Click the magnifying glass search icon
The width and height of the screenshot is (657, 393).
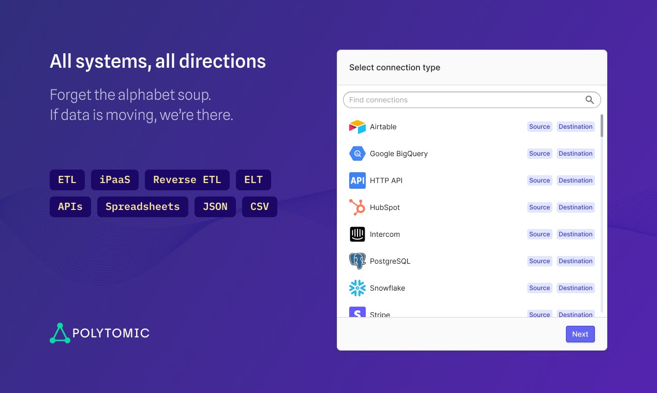(x=590, y=100)
